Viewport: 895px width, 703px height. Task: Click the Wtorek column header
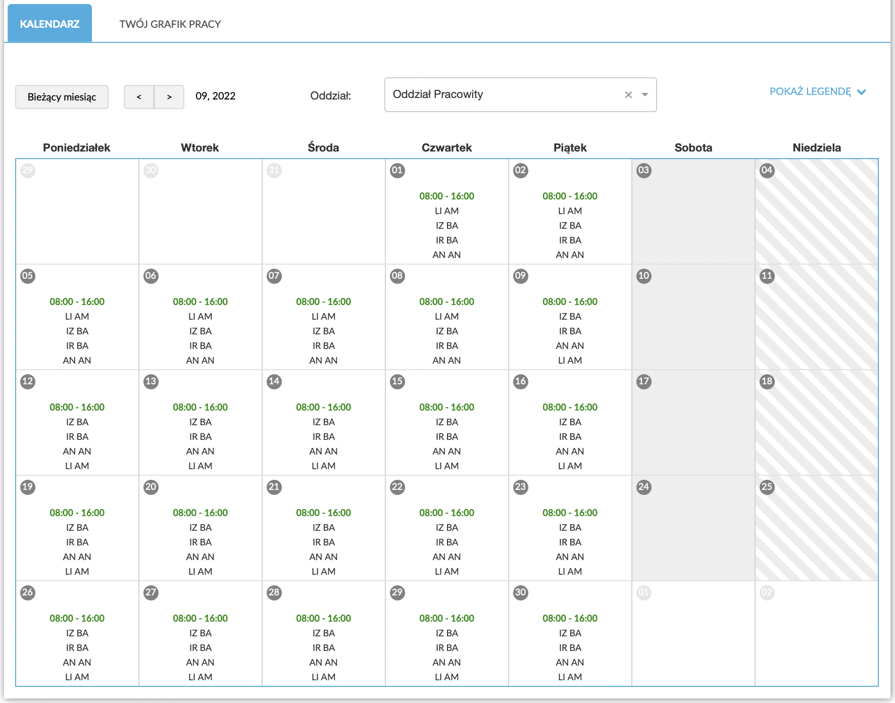click(x=200, y=147)
